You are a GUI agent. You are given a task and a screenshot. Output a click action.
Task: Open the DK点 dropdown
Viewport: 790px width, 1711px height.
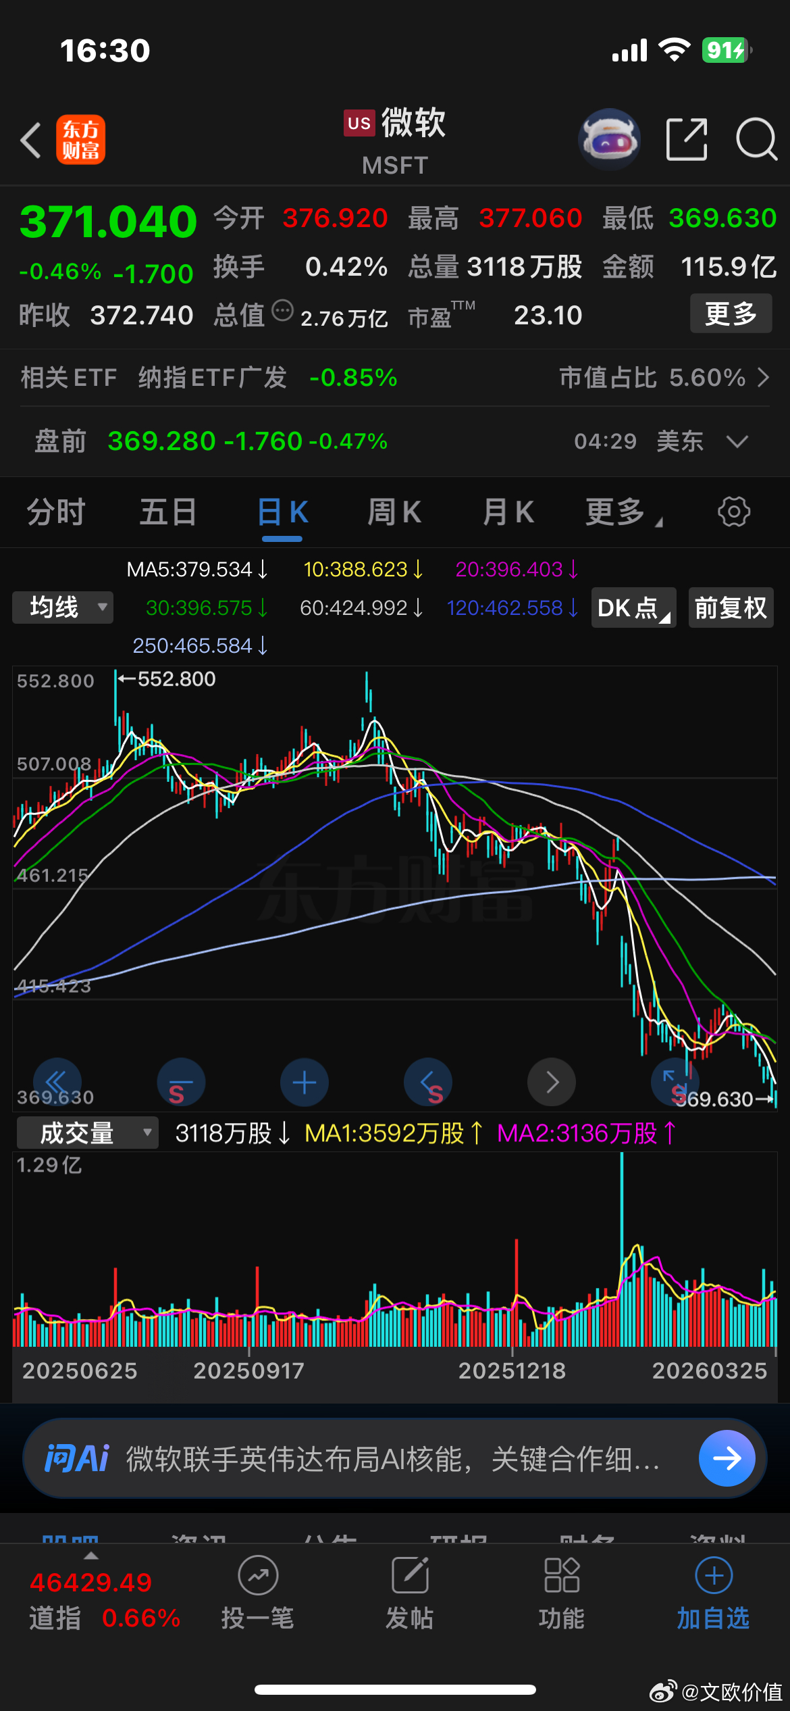(634, 607)
